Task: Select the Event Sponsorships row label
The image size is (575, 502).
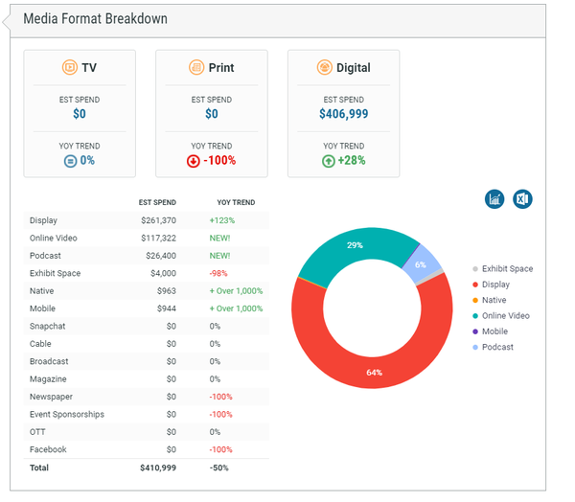Action: pyautogui.click(x=67, y=414)
